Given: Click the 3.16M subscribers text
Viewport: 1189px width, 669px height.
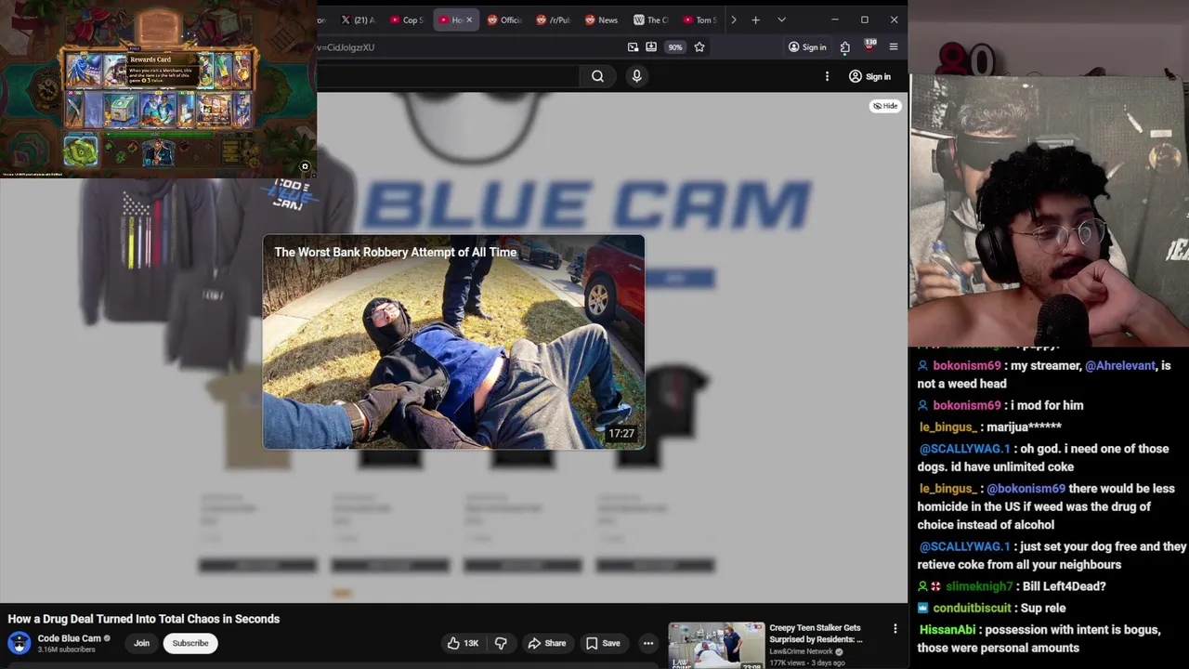Looking at the screenshot, I should click(67, 649).
